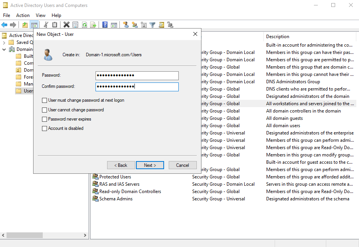Delete selected object using the X icon
The width and height of the screenshot is (359, 247).
pyautogui.click(x=66, y=25)
